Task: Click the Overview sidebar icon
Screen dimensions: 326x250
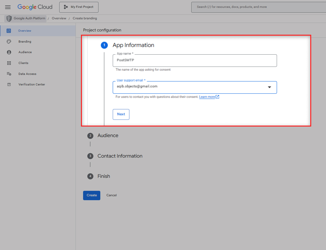Action: click(9, 31)
